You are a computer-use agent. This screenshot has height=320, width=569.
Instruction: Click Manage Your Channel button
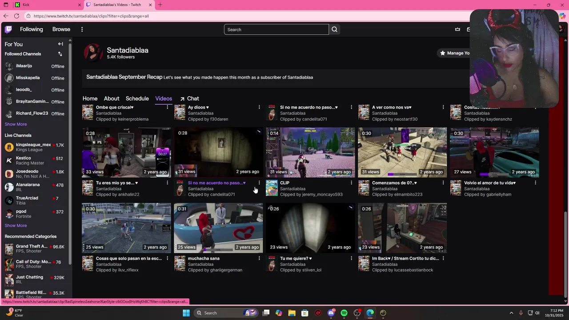[454, 53]
